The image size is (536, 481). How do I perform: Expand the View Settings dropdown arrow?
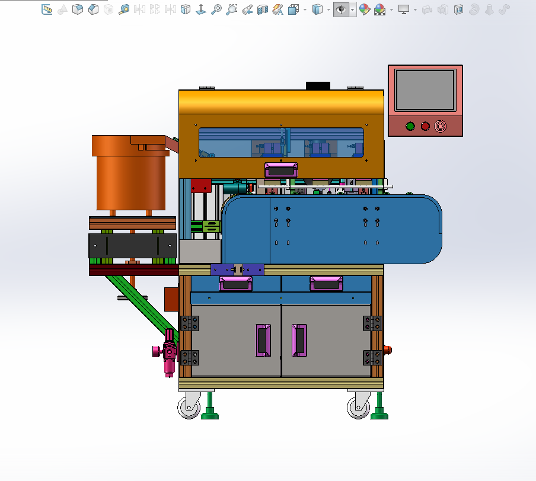point(415,10)
